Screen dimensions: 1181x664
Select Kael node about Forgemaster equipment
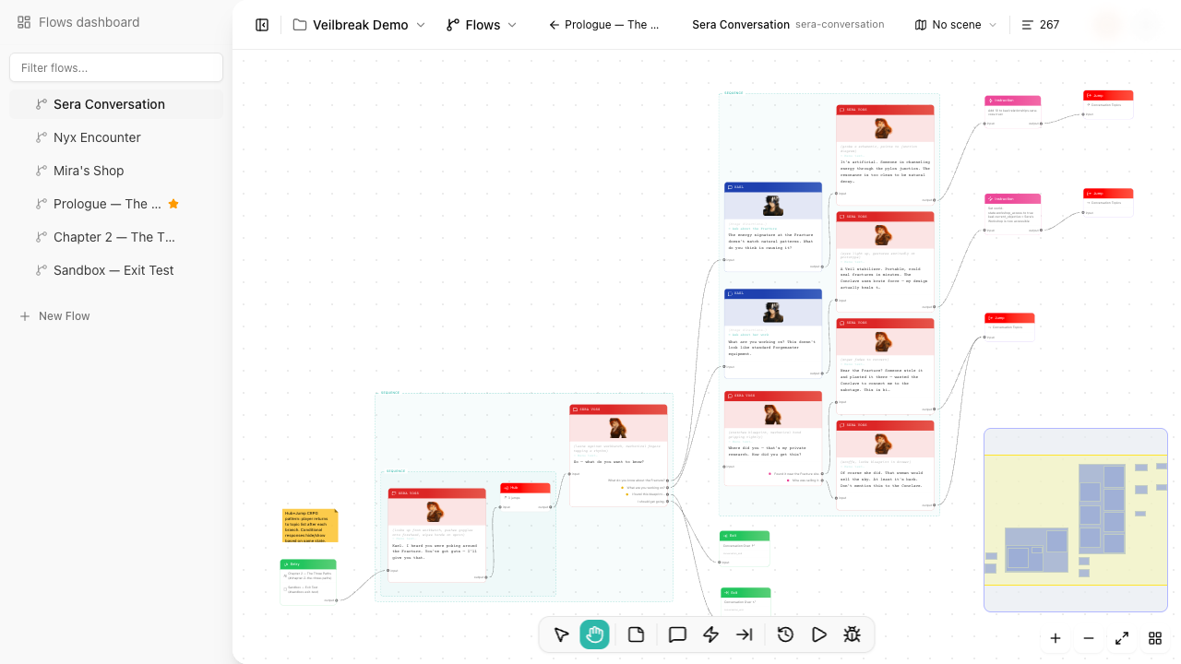point(773,332)
